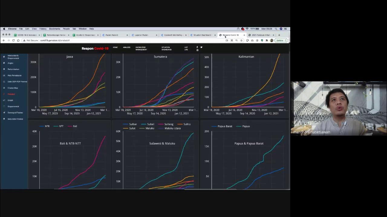This screenshot has height=217, width=387.
Task: Open the ANALISIS navigation link
Action: pos(127,47)
